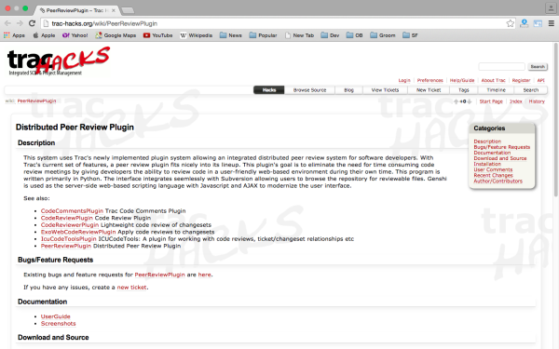Open the Apple bookmark

[44, 35]
